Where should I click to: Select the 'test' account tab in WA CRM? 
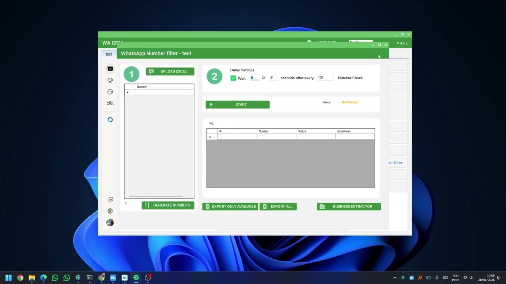pos(109,54)
